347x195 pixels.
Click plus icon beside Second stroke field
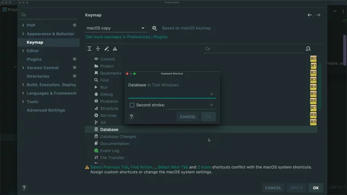(x=211, y=105)
